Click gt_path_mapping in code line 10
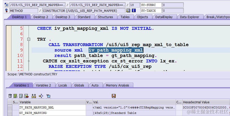 click(133, 56)
